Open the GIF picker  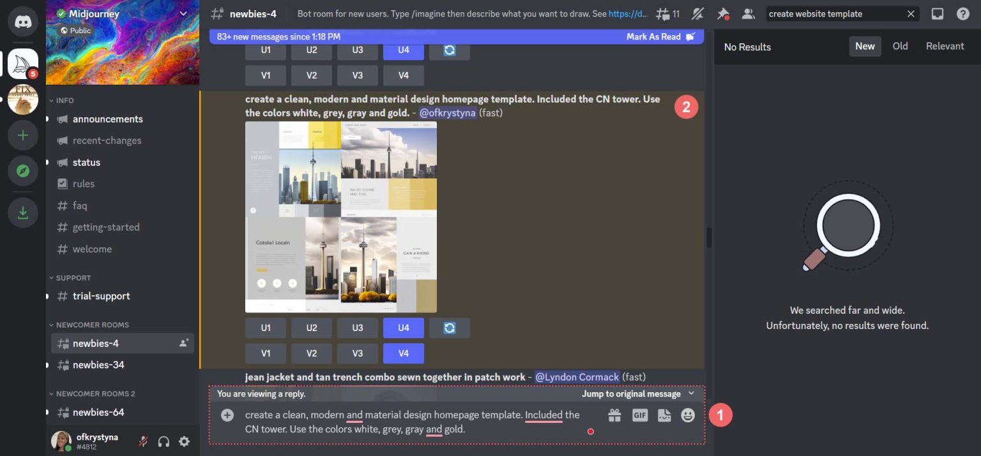tap(639, 415)
